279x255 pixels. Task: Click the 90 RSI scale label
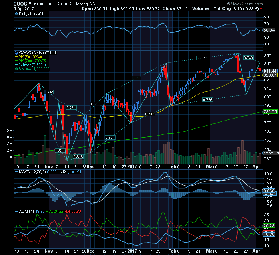pos(266,17)
